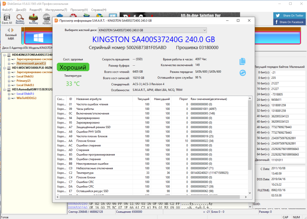Click the Share On Twitter button
Viewport: 307px width, 219px height.
click(x=289, y=16)
